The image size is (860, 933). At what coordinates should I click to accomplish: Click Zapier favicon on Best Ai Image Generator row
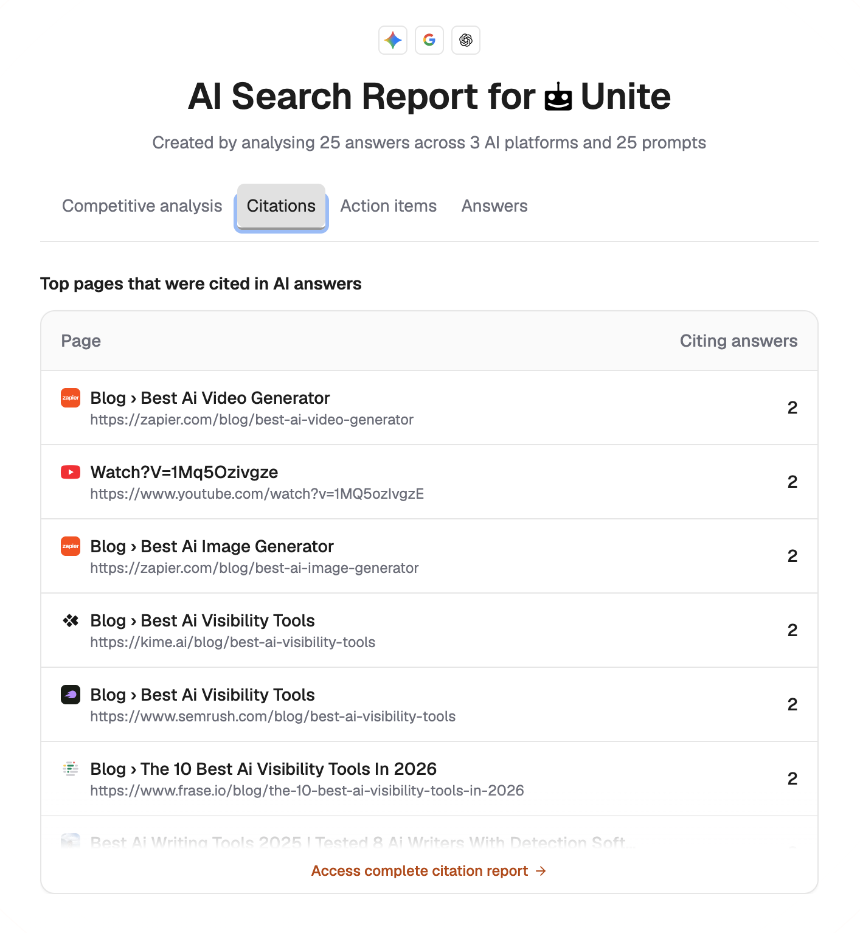pos(71,546)
